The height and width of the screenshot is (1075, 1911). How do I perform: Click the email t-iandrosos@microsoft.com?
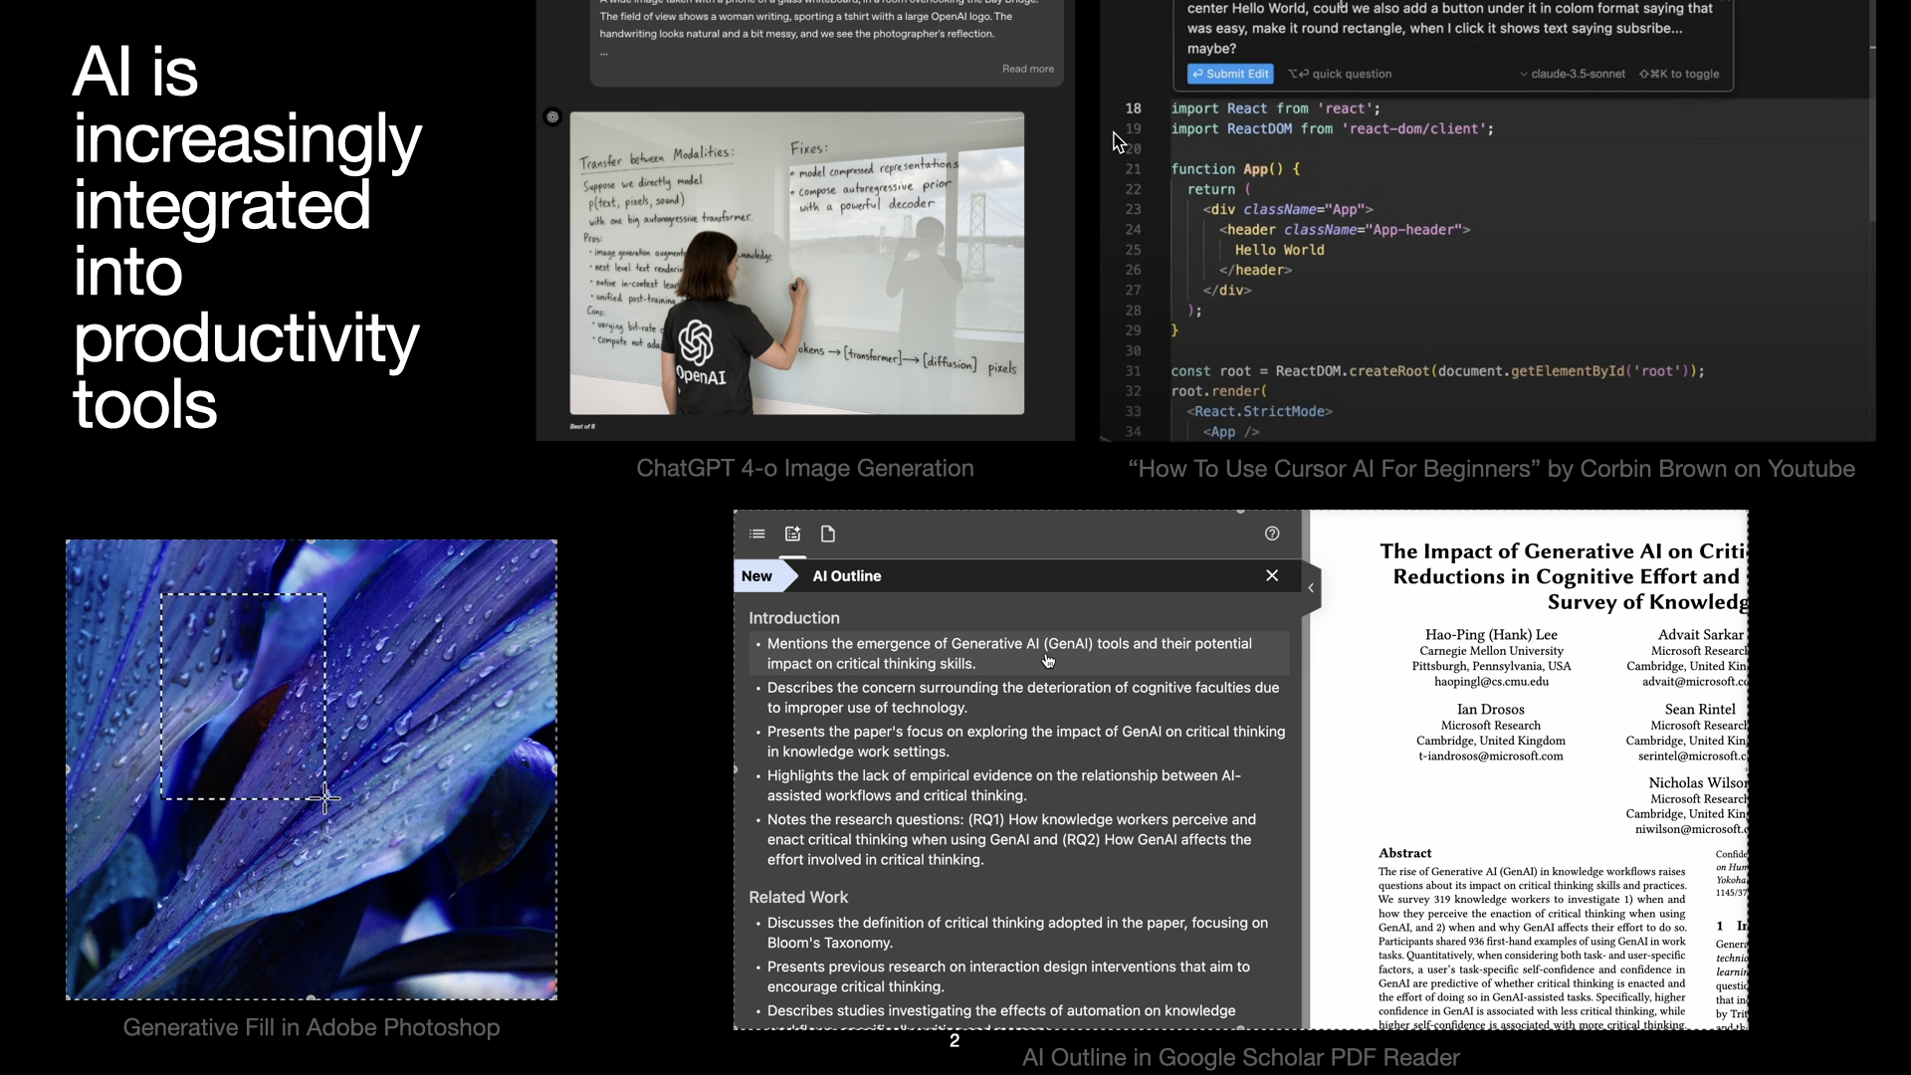(1491, 756)
